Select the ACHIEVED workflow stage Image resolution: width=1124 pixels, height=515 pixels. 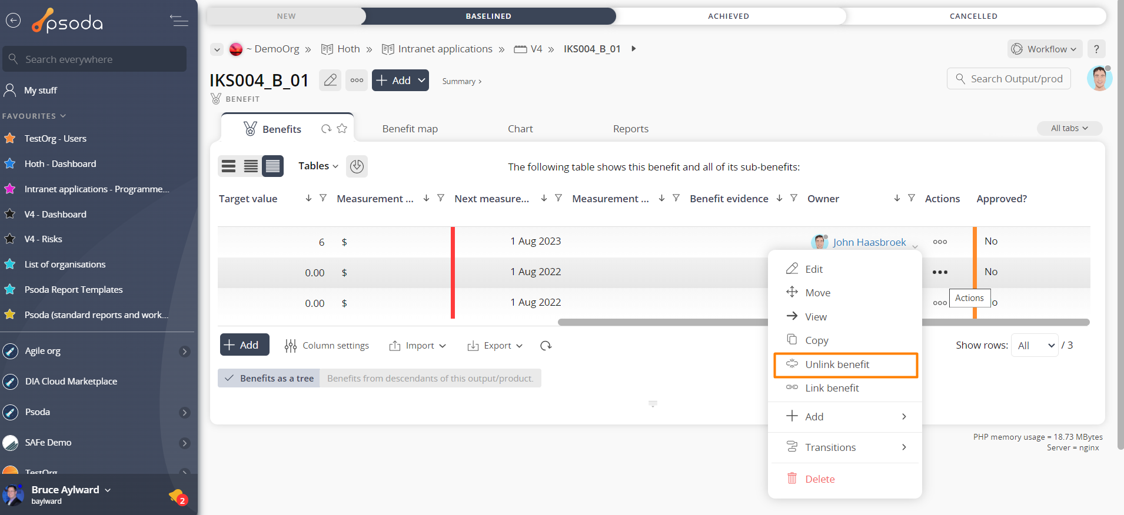click(x=728, y=16)
